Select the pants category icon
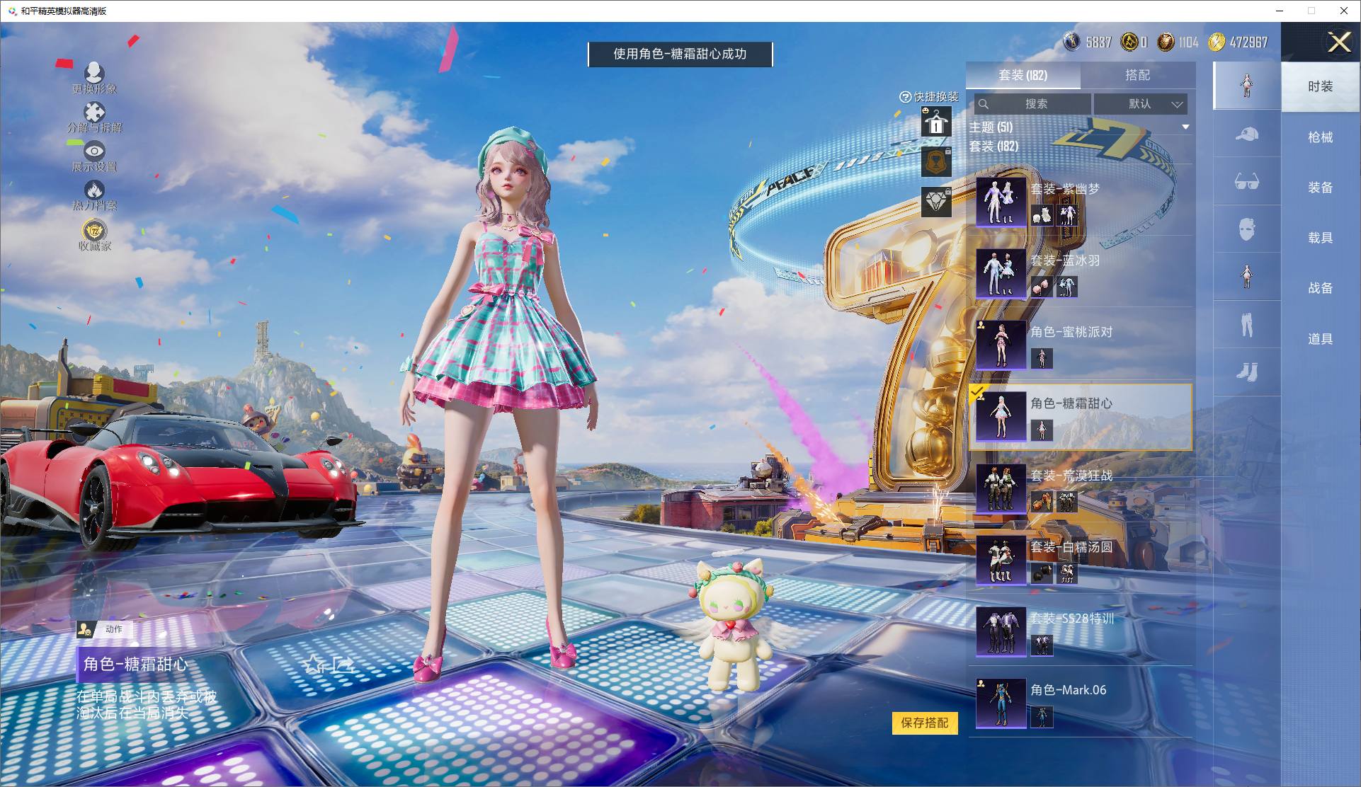The height and width of the screenshot is (787, 1361). tap(1246, 325)
